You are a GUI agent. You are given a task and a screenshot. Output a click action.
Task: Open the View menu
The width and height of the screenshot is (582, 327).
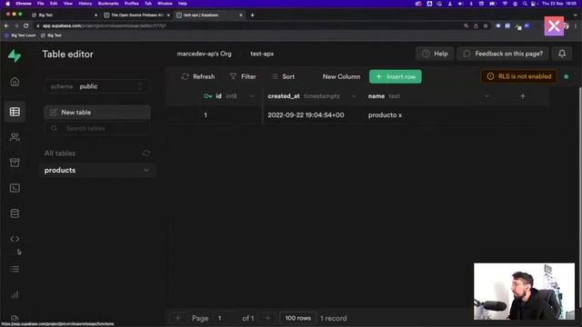[x=67, y=4]
